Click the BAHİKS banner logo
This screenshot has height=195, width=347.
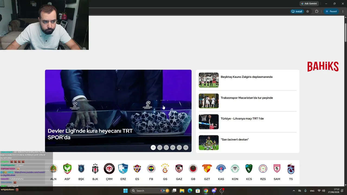(x=323, y=67)
